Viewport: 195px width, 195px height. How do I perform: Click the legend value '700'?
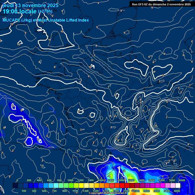[54, 191]
